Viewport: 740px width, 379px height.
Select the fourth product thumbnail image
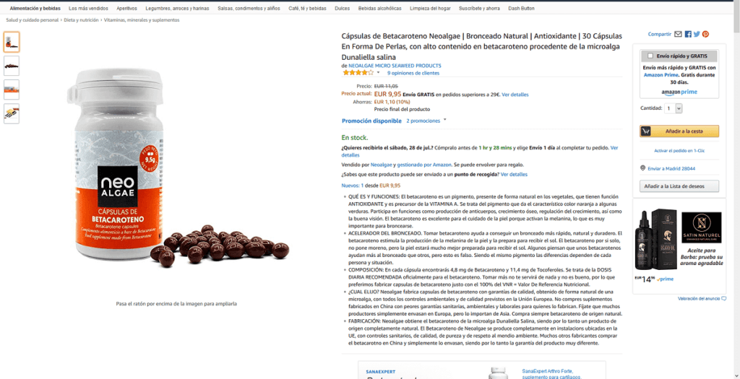(x=12, y=113)
